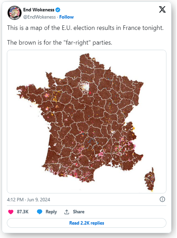Click the blue reply bubble icon
This screenshot has width=177, height=238.
click(39, 212)
